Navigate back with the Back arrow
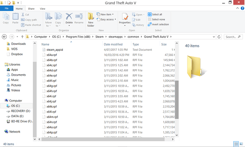The width and height of the screenshot is (245, 147). pos(4,37)
